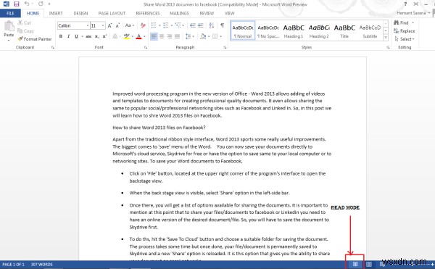This screenshot has height=269, width=435.
Task: Undo the last action
Action: click(27, 4)
